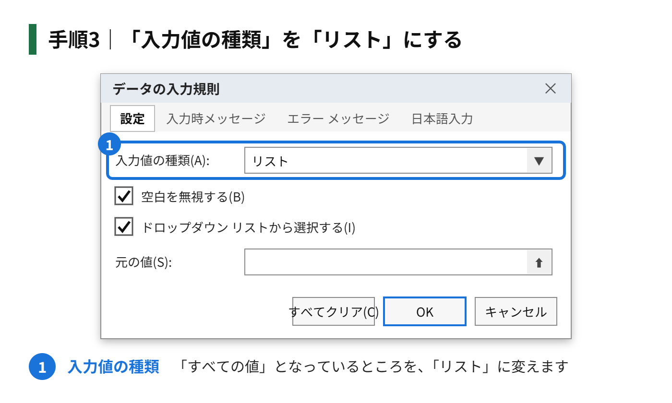Click the 元の値(S): label text

point(144,262)
